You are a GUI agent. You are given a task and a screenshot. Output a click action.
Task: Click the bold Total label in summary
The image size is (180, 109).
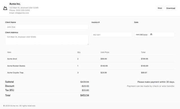[x=8, y=95]
